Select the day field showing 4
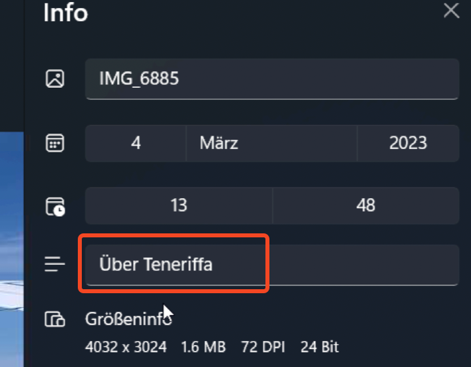Screen dimensions: 471x367 coord(136,143)
